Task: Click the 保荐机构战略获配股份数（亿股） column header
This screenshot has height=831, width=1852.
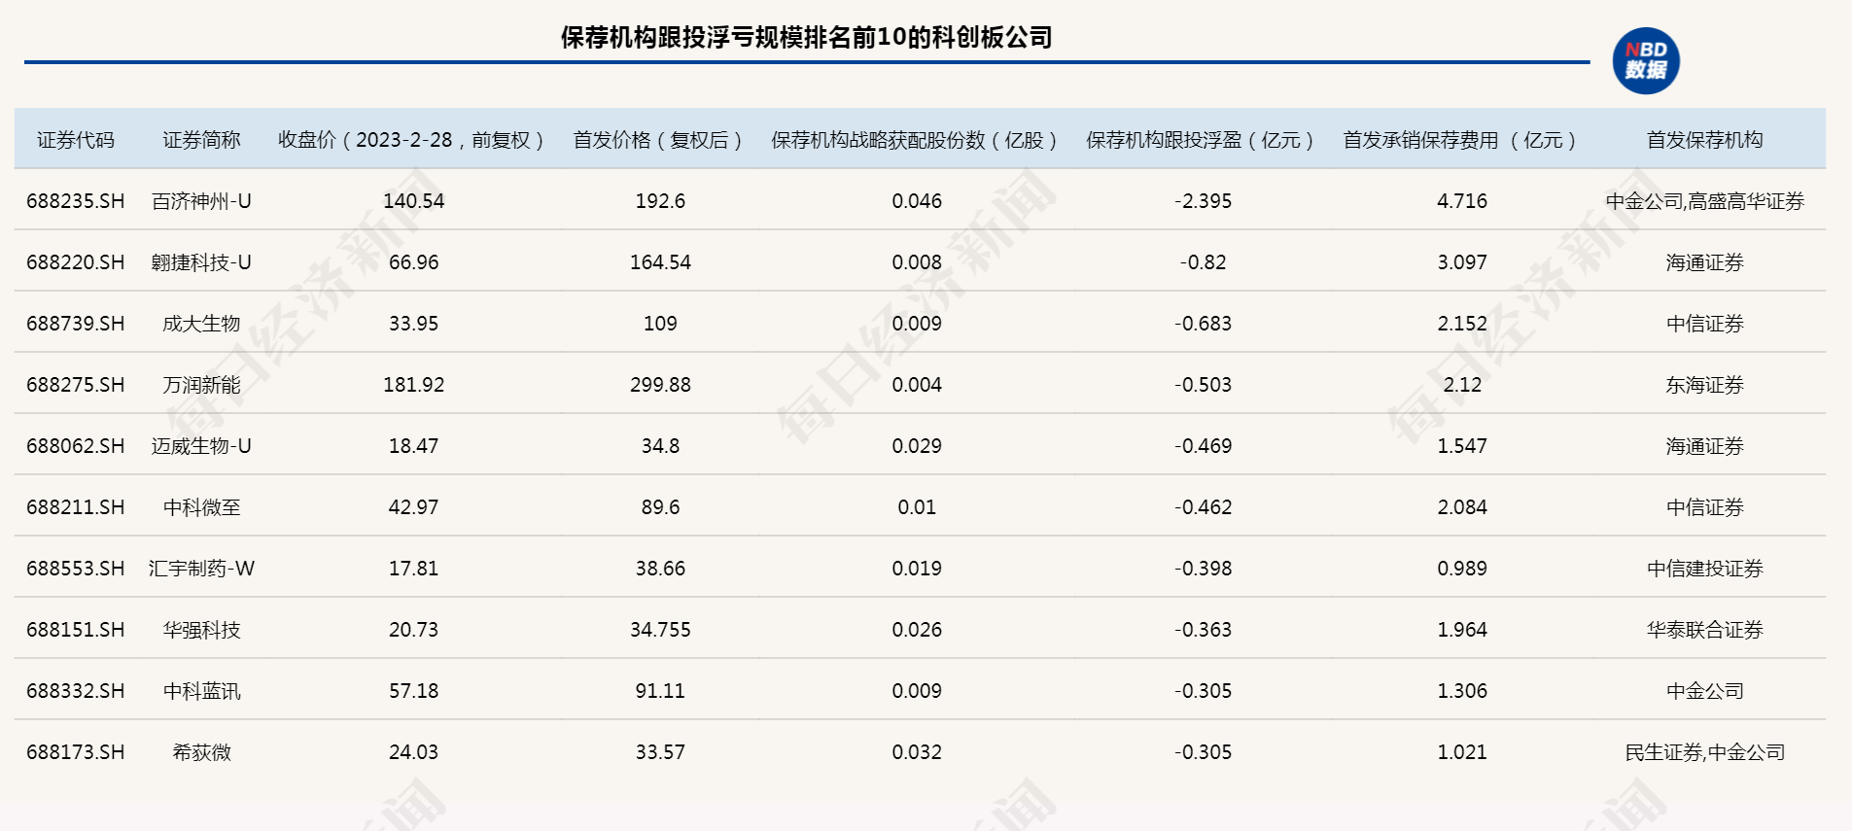Action: pyautogui.click(x=917, y=140)
